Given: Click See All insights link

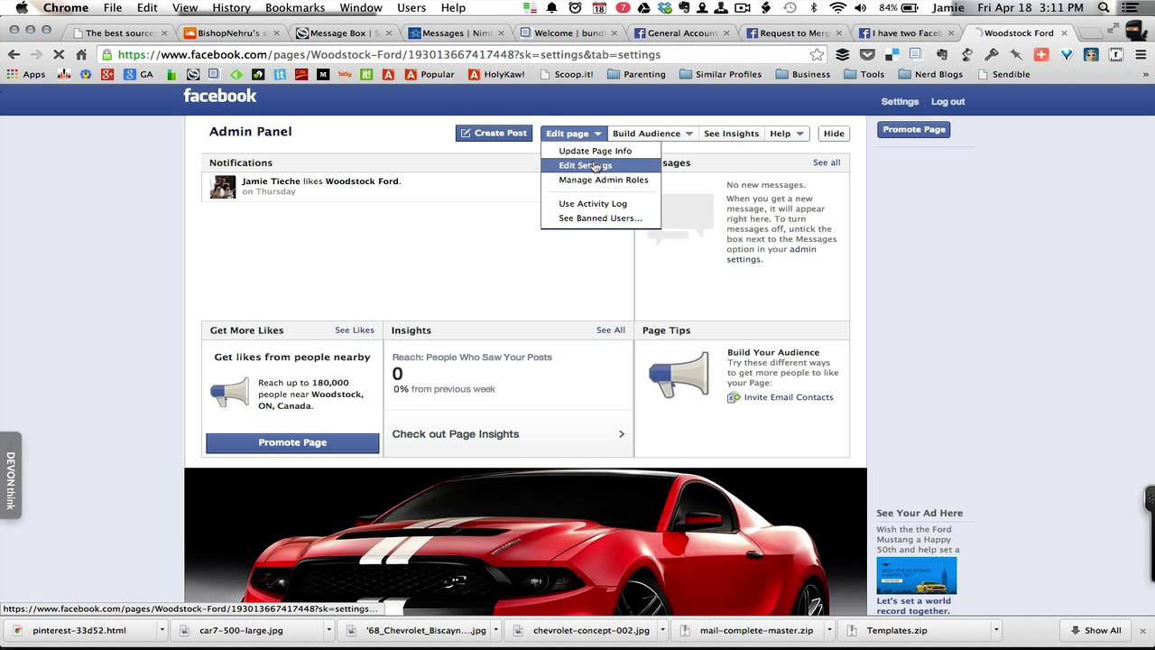Looking at the screenshot, I should (x=611, y=330).
